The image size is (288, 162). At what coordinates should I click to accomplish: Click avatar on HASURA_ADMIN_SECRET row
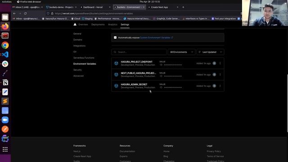[214, 86]
